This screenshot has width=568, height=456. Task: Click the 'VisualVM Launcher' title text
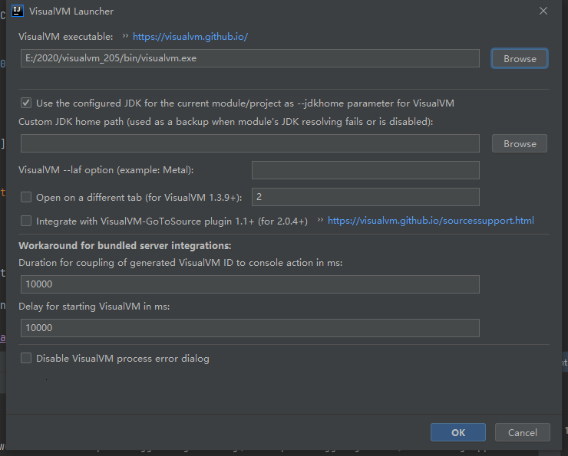71,11
